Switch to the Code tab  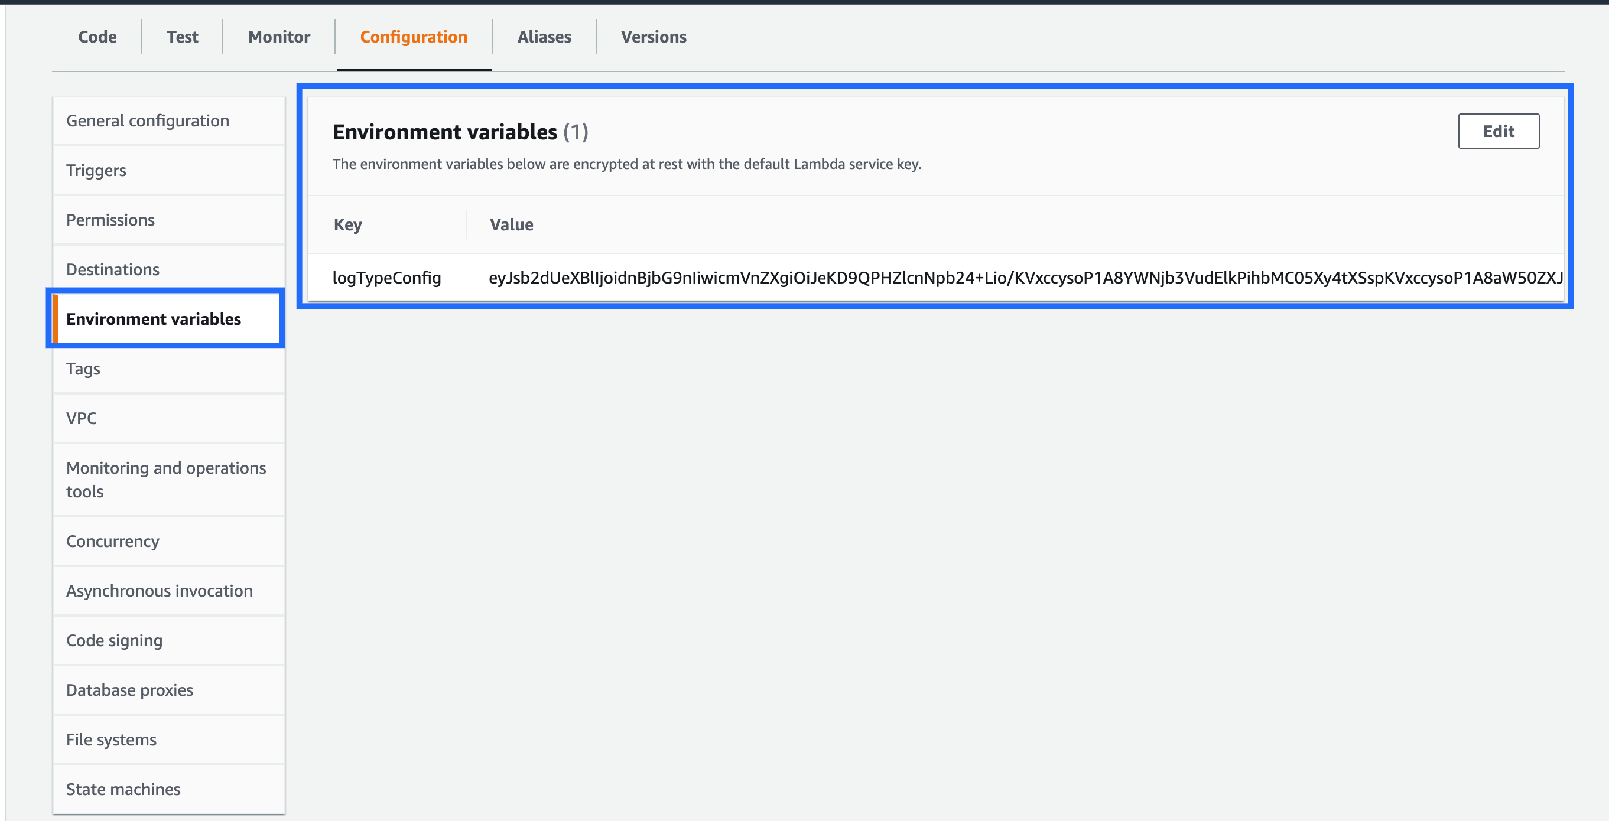(x=97, y=37)
